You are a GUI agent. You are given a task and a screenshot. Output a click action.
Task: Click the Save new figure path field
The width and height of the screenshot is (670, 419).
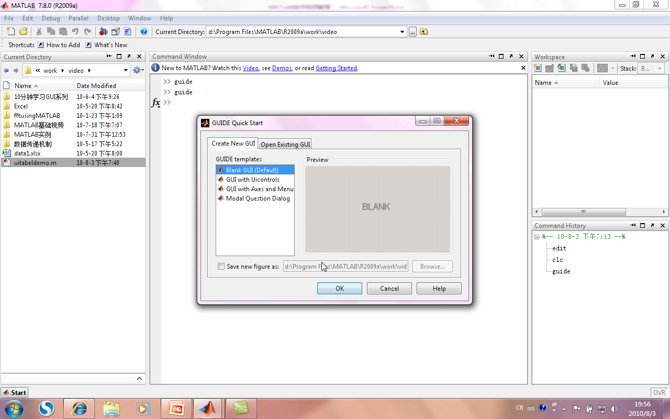point(346,267)
